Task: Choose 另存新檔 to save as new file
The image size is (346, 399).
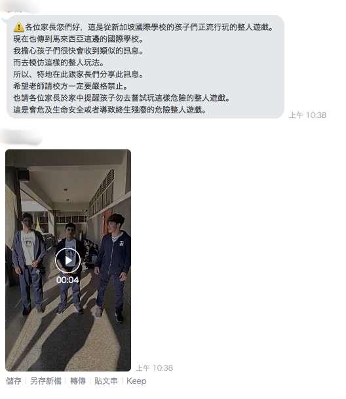Action: tap(46, 381)
